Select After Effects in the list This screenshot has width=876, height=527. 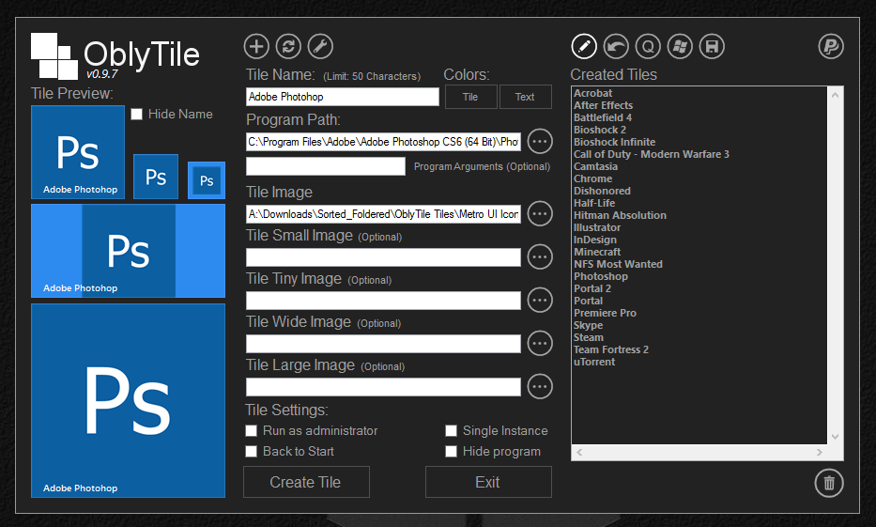tap(603, 105)
